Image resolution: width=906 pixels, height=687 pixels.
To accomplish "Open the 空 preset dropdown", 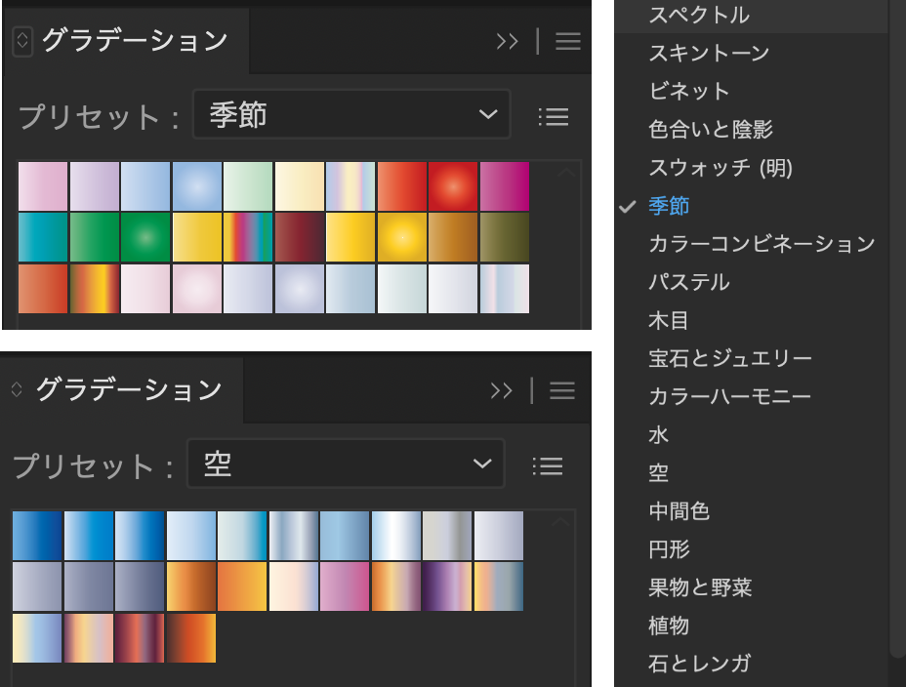I will tap(346, 464).
